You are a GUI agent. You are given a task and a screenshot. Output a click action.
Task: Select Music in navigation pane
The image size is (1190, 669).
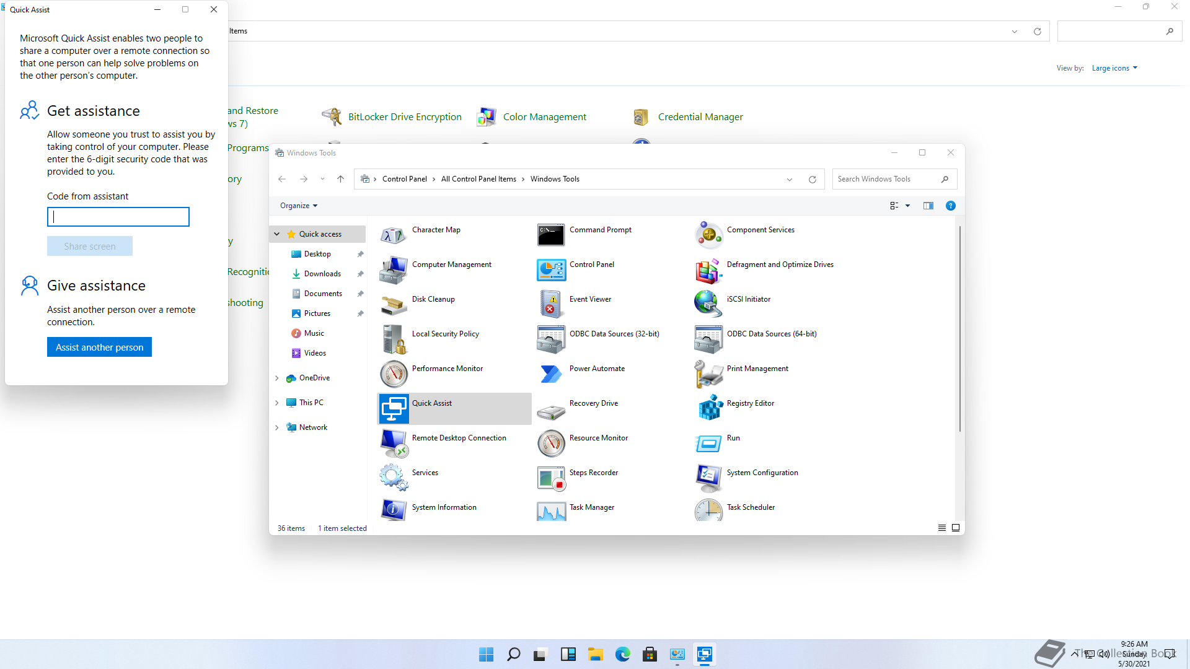click(314, 333)
